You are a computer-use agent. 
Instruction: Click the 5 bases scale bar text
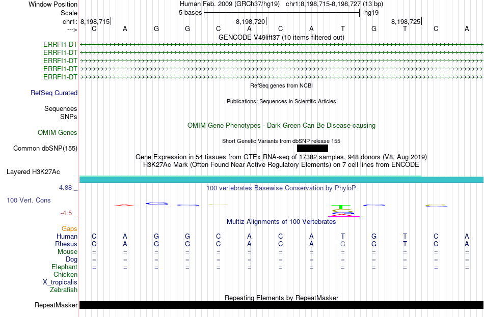(x=190, y=13)
